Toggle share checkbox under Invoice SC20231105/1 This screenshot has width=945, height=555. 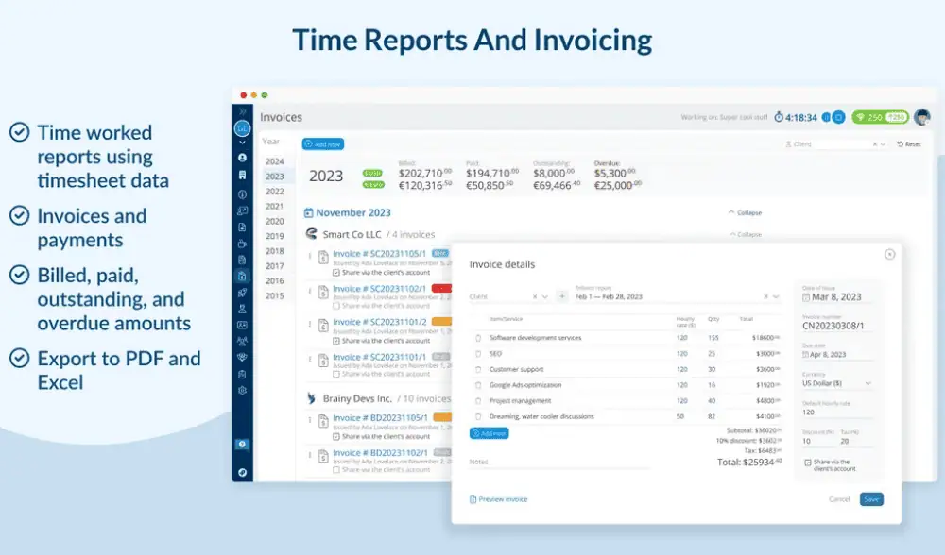tap(336, 272)
